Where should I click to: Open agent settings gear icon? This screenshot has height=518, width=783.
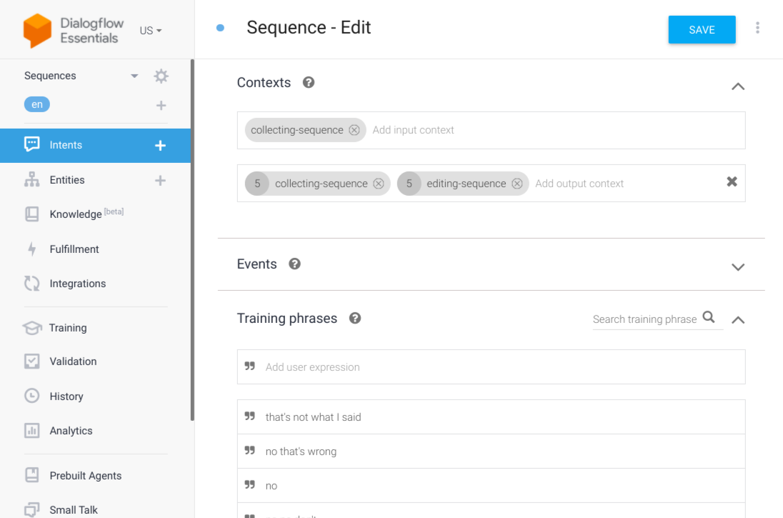161,76
